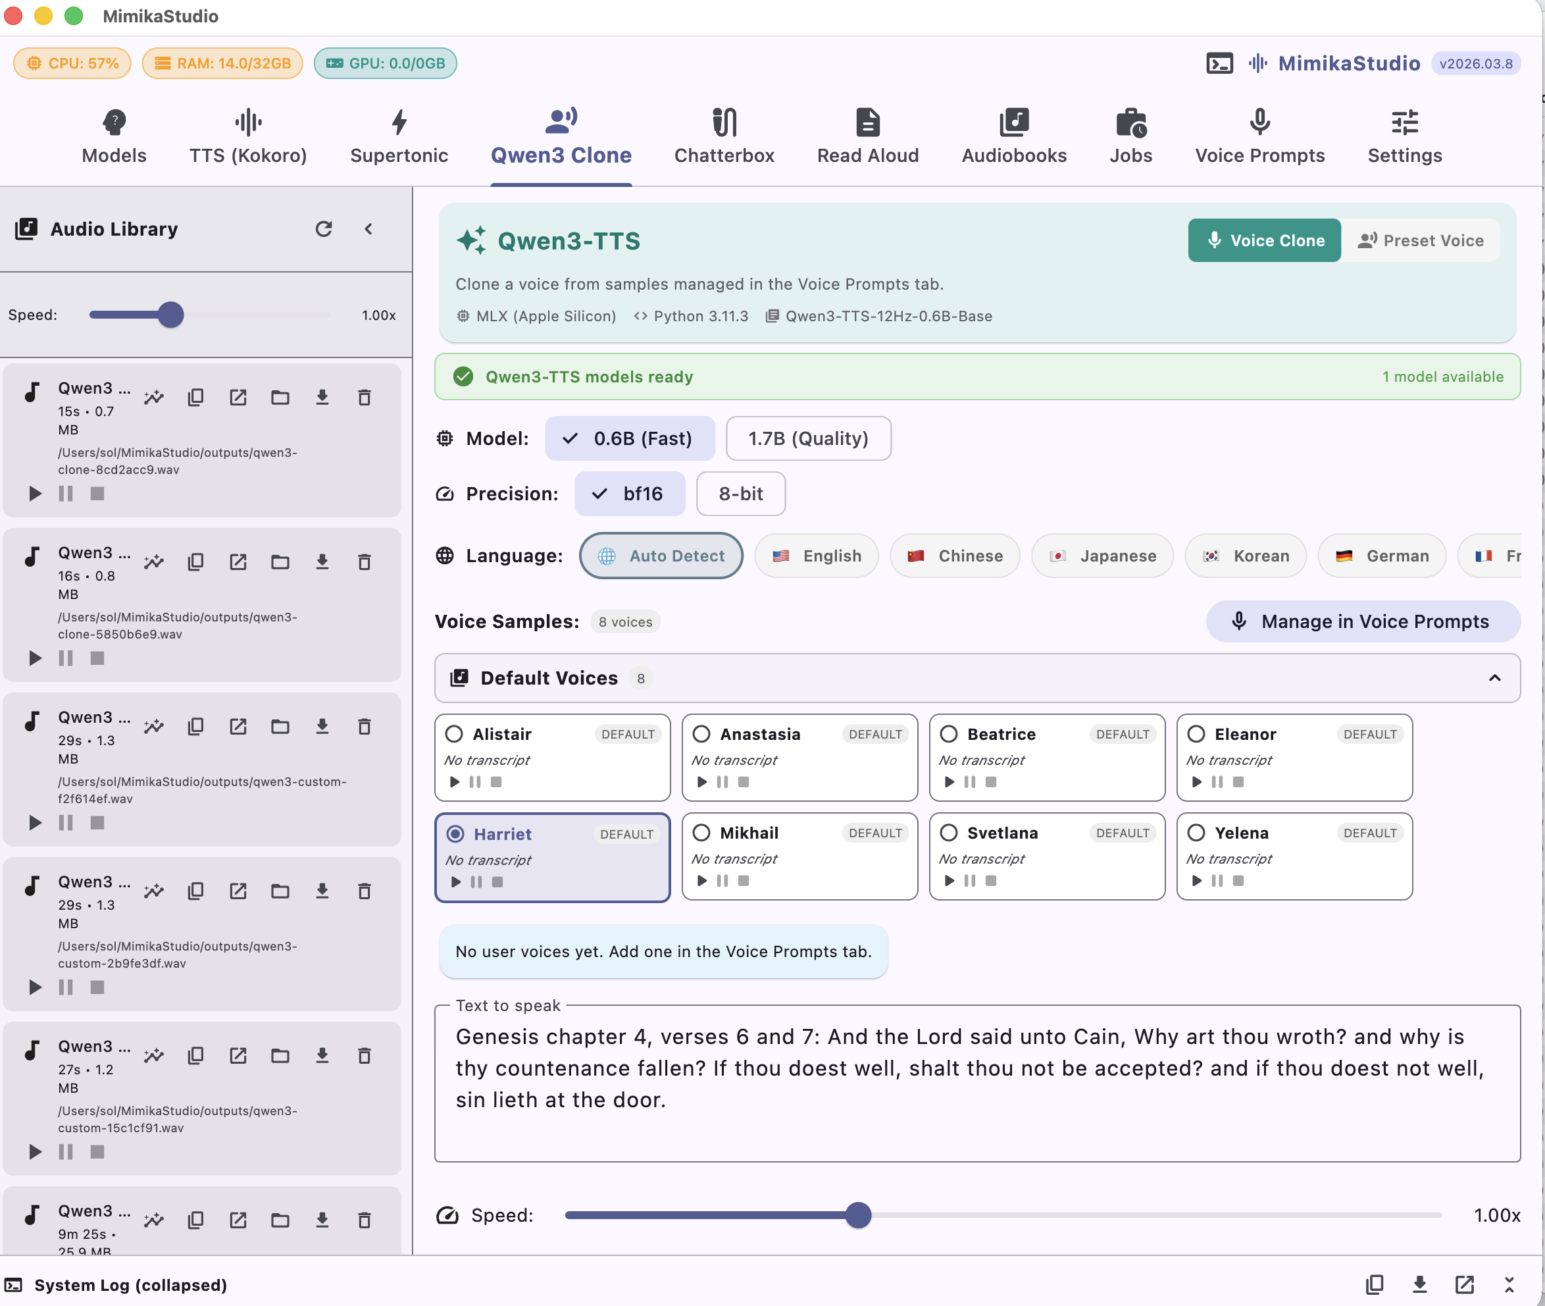Expand the System Log panel

[x=1508, y=1286]
